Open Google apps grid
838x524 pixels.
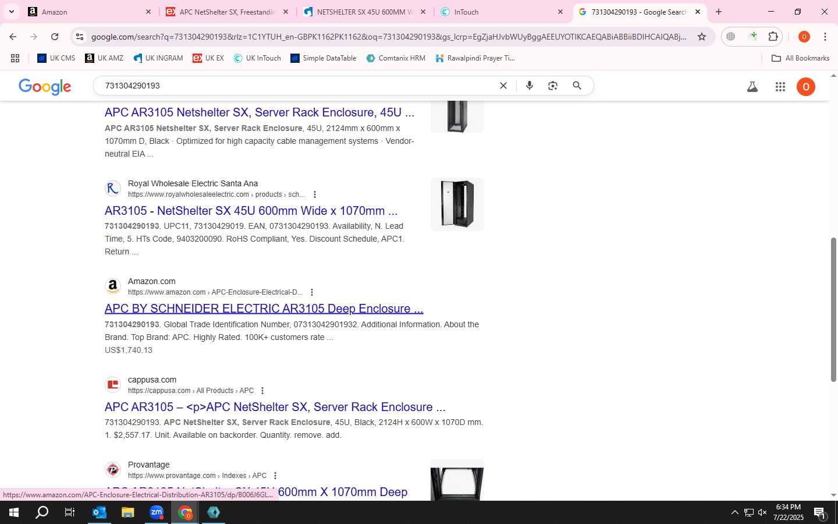click(x=780, y=87)
